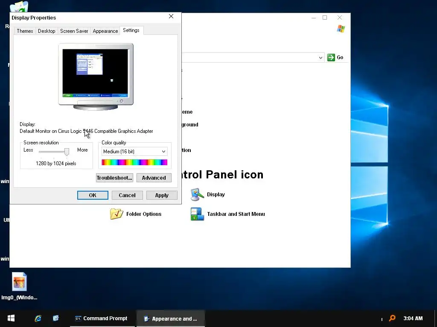437x327 pixels.
Task: Select Appearance and Themes taskbar item
Action: point(171,318)
